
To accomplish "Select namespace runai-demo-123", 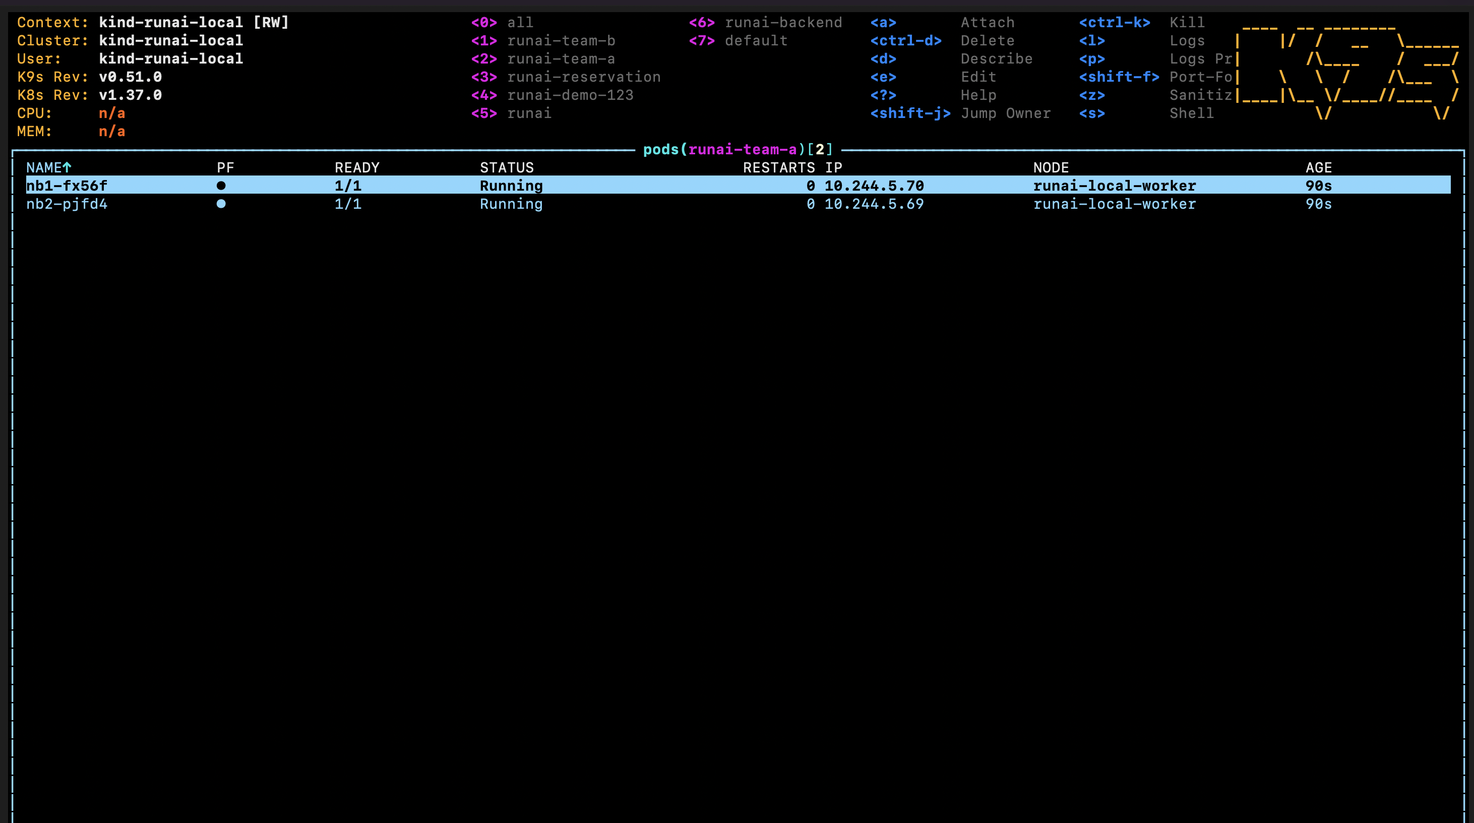I will [552, 95].
